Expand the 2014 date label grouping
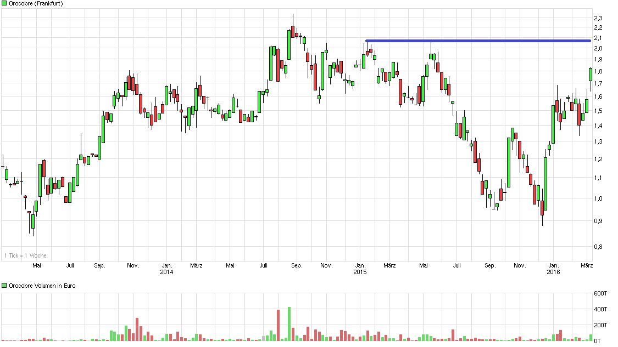Image resolution: width=618 pixels, height=347 pixels. click(166, 271)
